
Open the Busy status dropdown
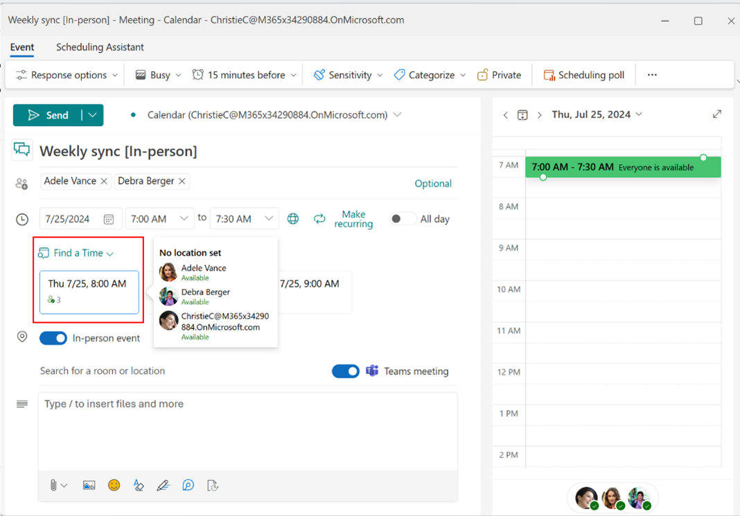tap(157, 74)
